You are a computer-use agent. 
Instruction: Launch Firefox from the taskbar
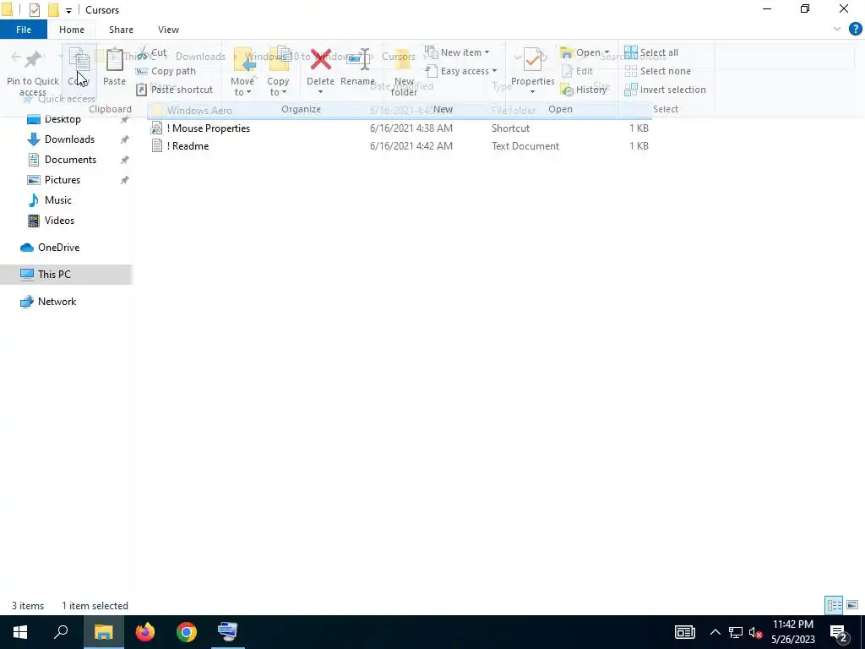[145, 632]
